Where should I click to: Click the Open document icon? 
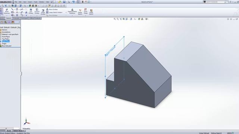(60, 2)
